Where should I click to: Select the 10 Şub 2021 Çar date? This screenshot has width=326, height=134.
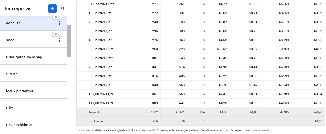click(101, 94)
